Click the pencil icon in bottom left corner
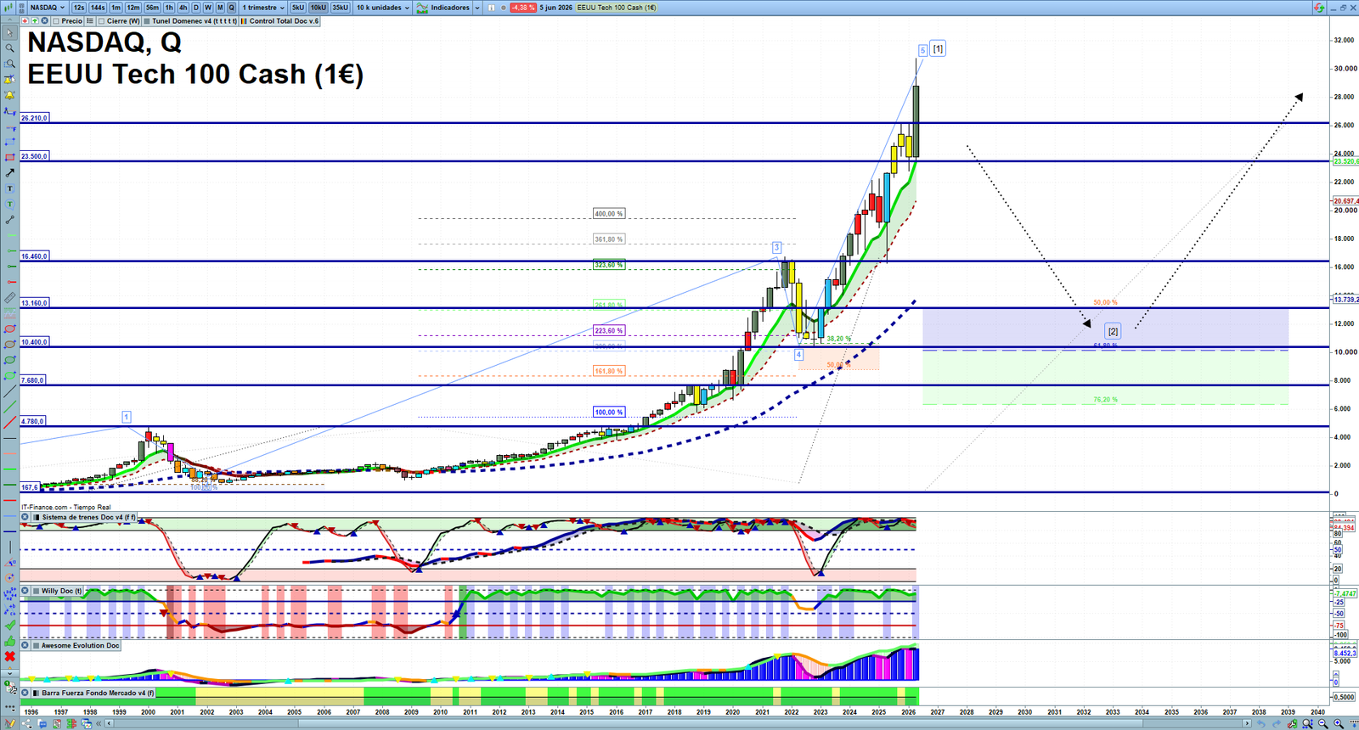 pos(10,723)
